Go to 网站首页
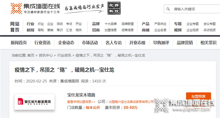 [x=15, y=27]
